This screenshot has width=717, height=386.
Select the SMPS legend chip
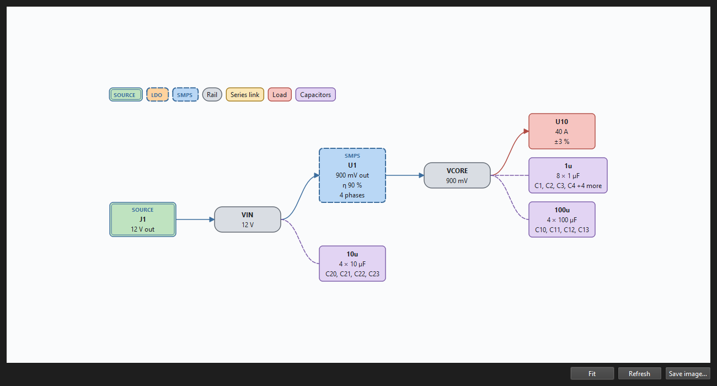[185, 95]
